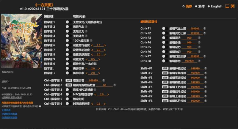238x129 pixels.
Task: Click the info icon for 编辑神识
Action: point(199,52)
